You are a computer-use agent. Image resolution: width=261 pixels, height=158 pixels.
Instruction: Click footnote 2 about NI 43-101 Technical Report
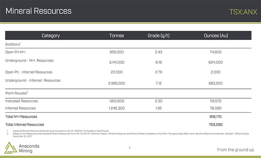coord(131,135)
